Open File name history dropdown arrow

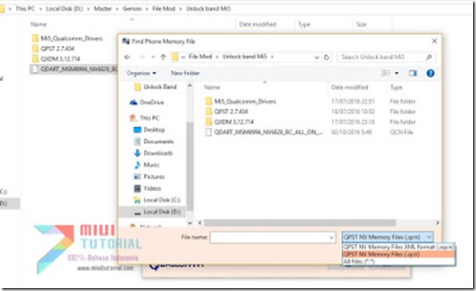point(332,238)
